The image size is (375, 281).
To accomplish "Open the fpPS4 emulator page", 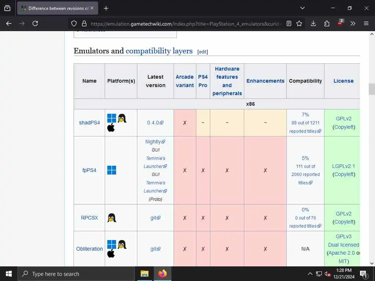I will point(89,170).
